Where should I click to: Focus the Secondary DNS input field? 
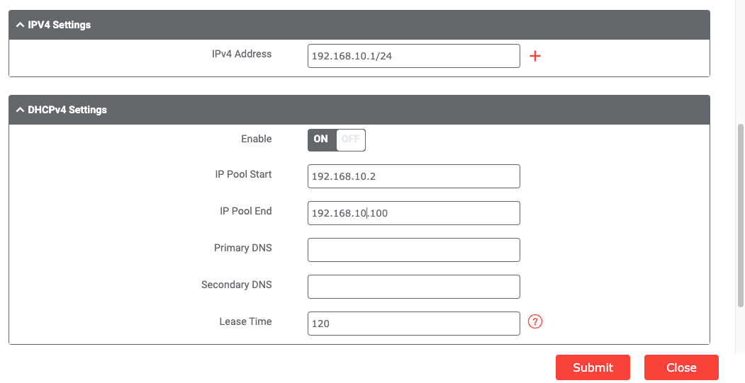tap(413, 287)
